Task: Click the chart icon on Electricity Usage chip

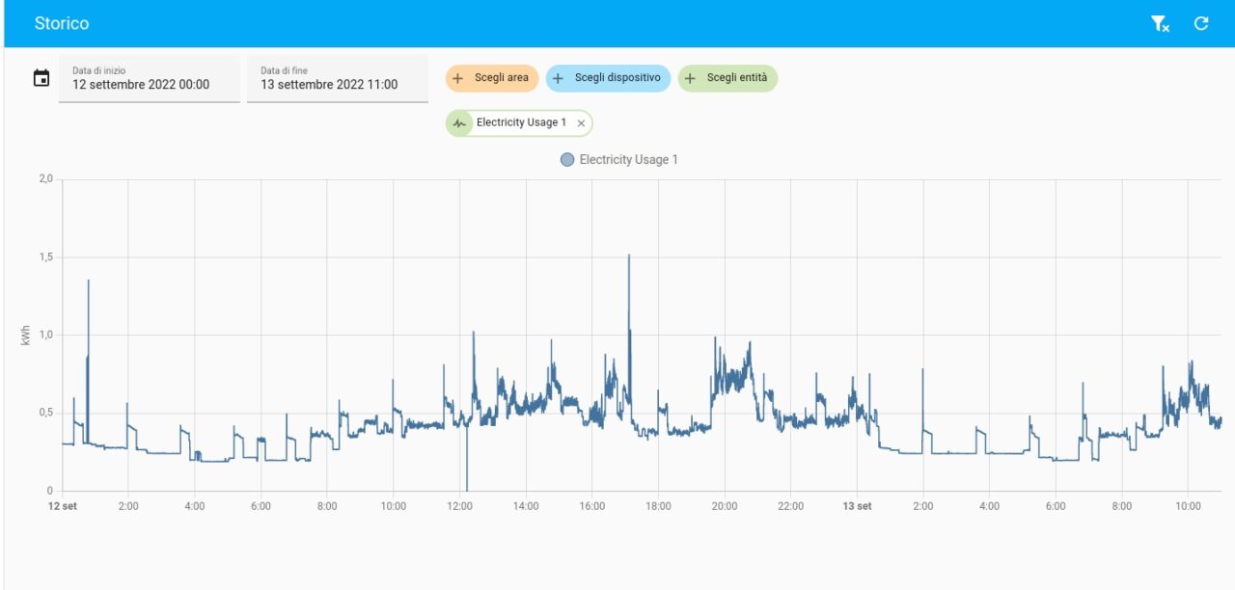Action: 459,123
